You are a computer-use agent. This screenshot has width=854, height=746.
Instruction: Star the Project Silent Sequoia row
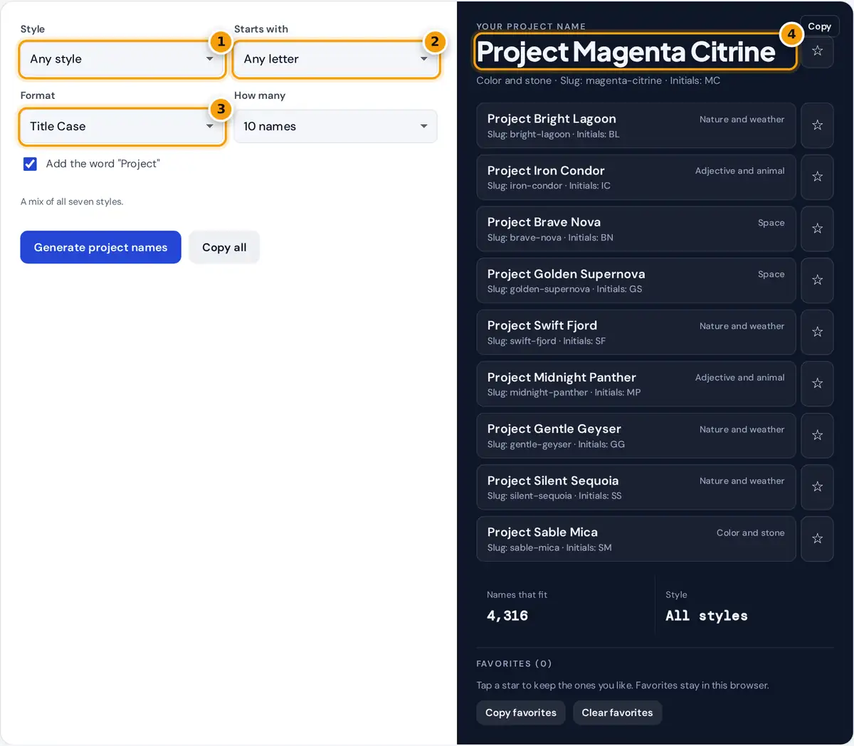click(x=817, y=487)
